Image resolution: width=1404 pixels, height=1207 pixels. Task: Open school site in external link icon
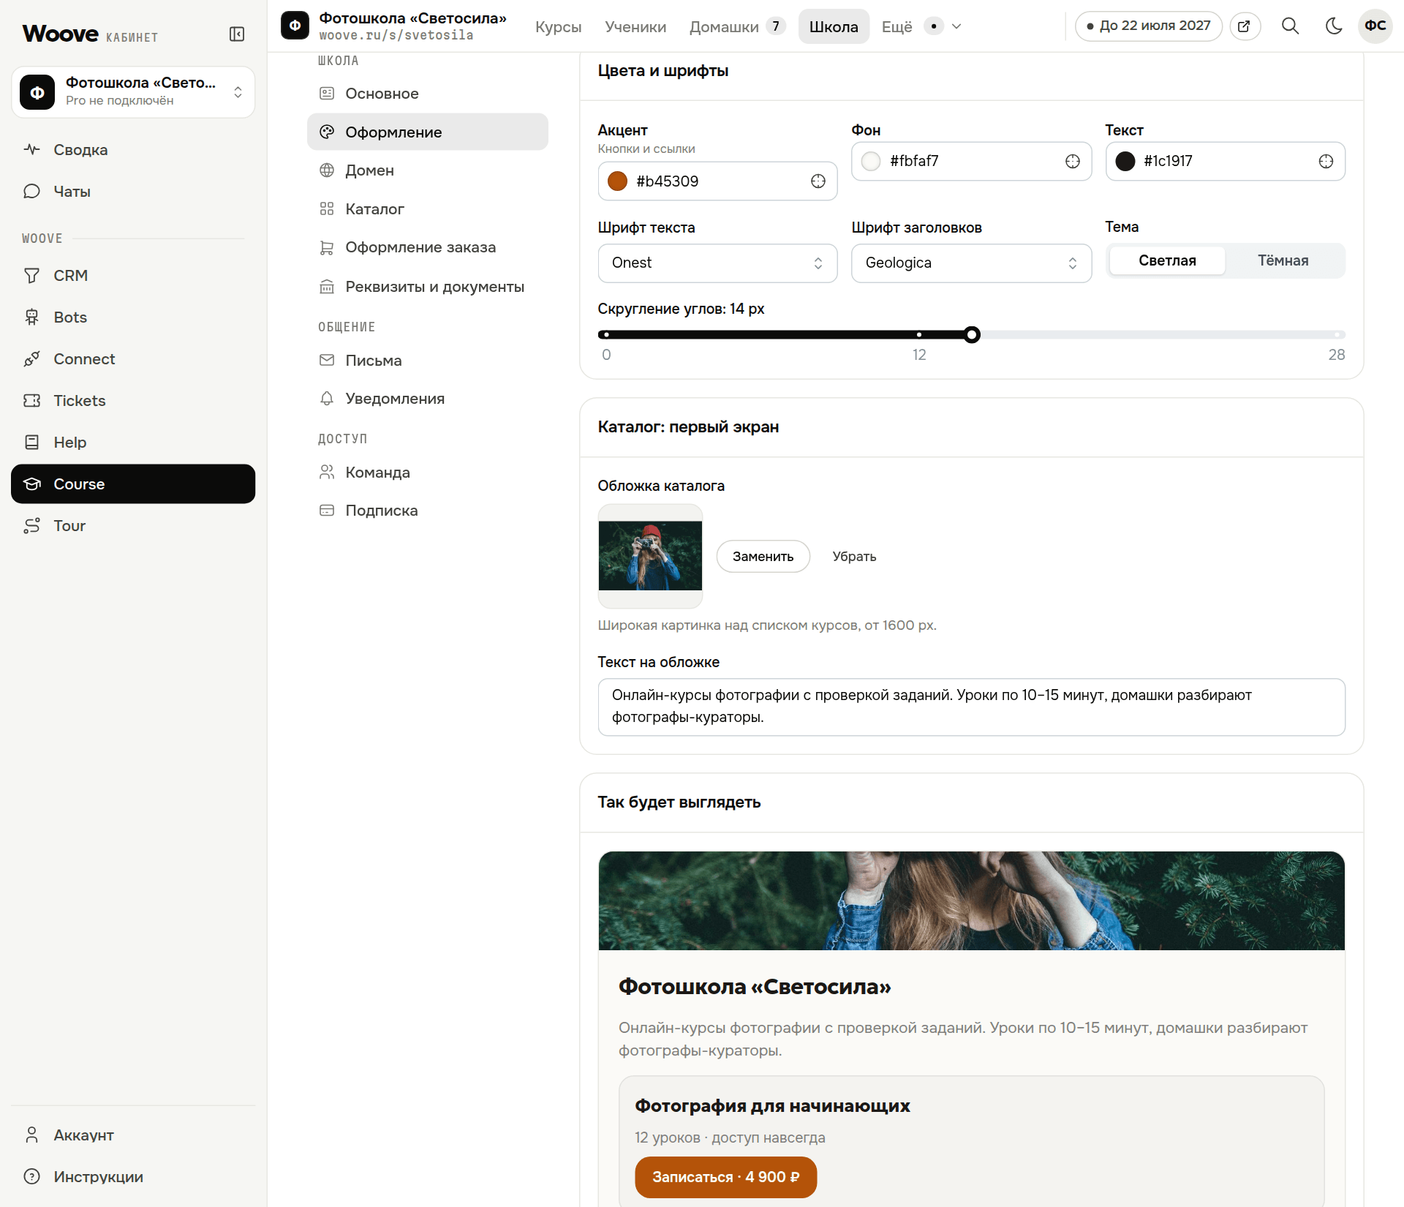1245,26
